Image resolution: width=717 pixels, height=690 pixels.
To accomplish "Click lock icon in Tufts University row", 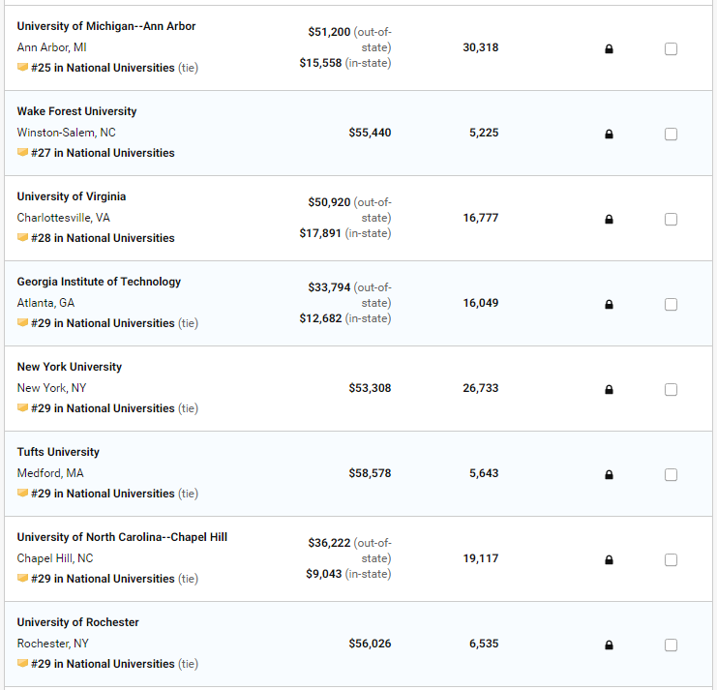I will (x=609, y=474).
